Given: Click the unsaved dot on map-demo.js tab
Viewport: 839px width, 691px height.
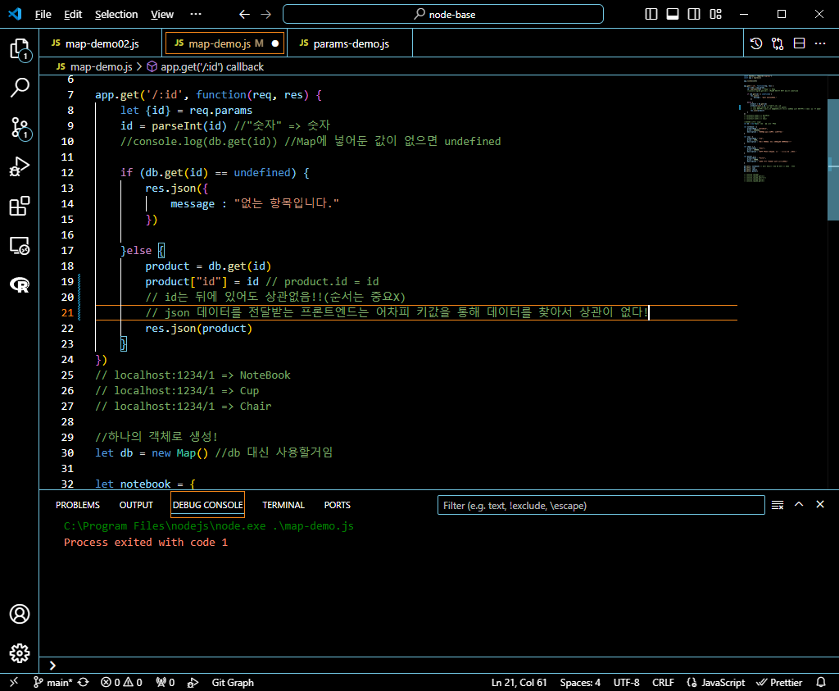Looking at the screenshot, I should pos(275,43).
